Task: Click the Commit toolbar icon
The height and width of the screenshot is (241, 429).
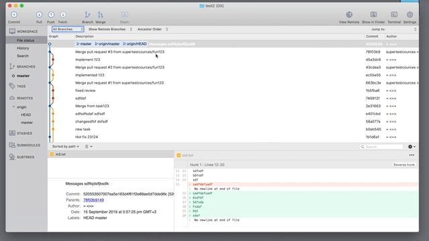Action: click(x=14, y=15)
